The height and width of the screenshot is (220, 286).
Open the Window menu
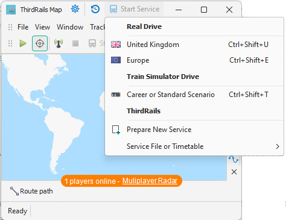(70, 27)
